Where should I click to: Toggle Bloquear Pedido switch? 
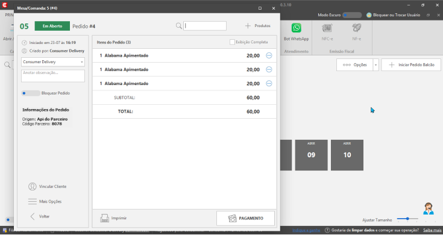tap(31, 93)
